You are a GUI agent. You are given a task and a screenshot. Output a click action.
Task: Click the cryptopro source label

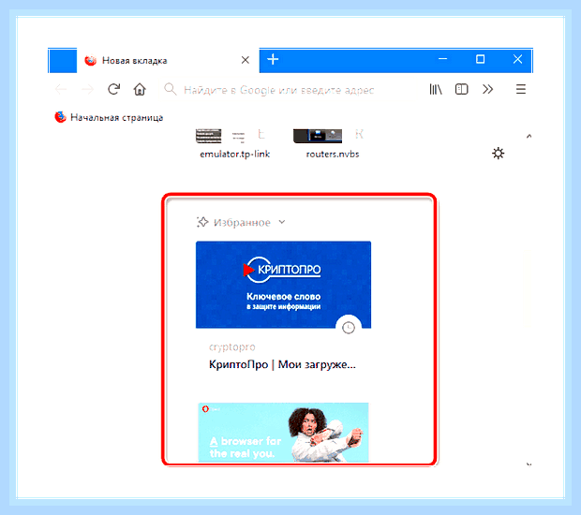(x=232, y=347)
